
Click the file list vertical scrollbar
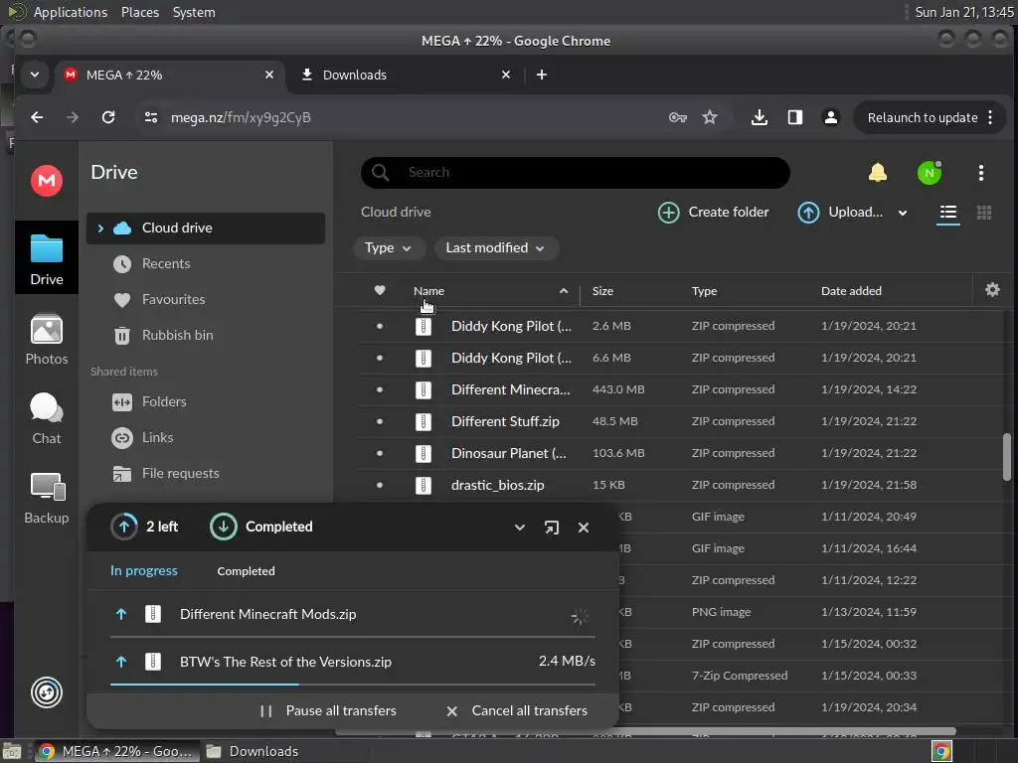point(1006,457)
